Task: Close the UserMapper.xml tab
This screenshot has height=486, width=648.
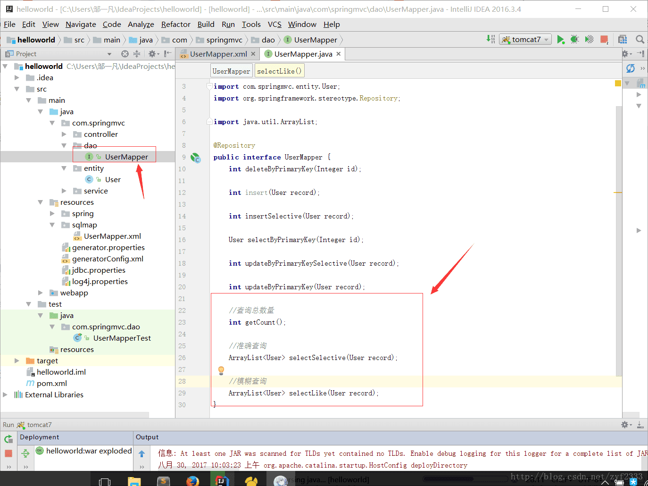Action: pyautogui.click(x=253, y=54)
